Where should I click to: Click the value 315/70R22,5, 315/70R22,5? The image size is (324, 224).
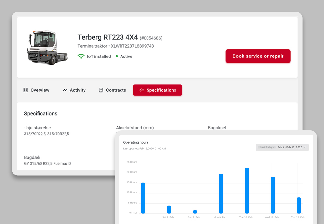pos(46,134)
